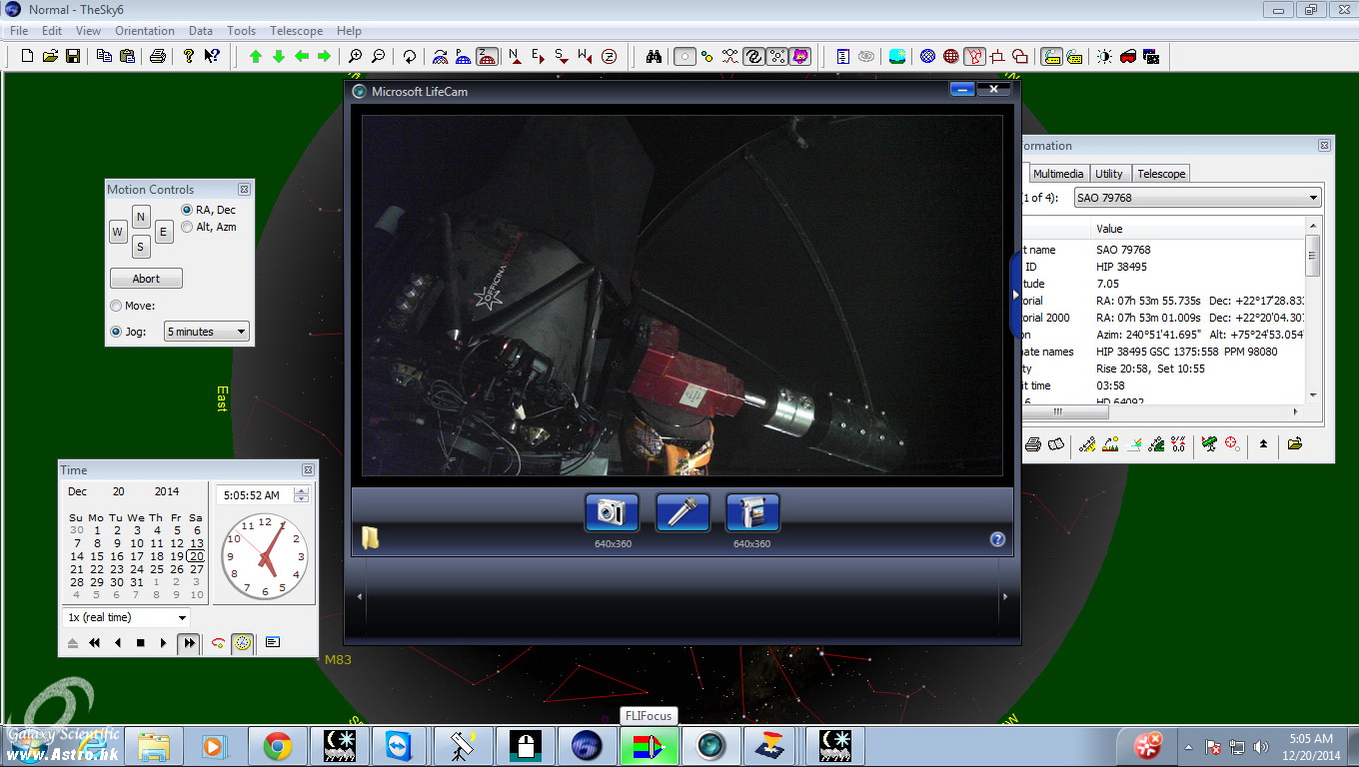Open the 1x (real time) rate dropdown
Viewport: 1359px width, 767px height.
pyautogui.click(x=126, y=617)
